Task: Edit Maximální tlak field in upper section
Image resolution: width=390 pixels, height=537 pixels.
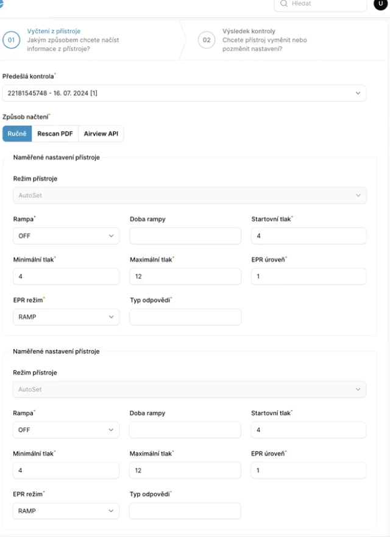Action: (185, 276)
